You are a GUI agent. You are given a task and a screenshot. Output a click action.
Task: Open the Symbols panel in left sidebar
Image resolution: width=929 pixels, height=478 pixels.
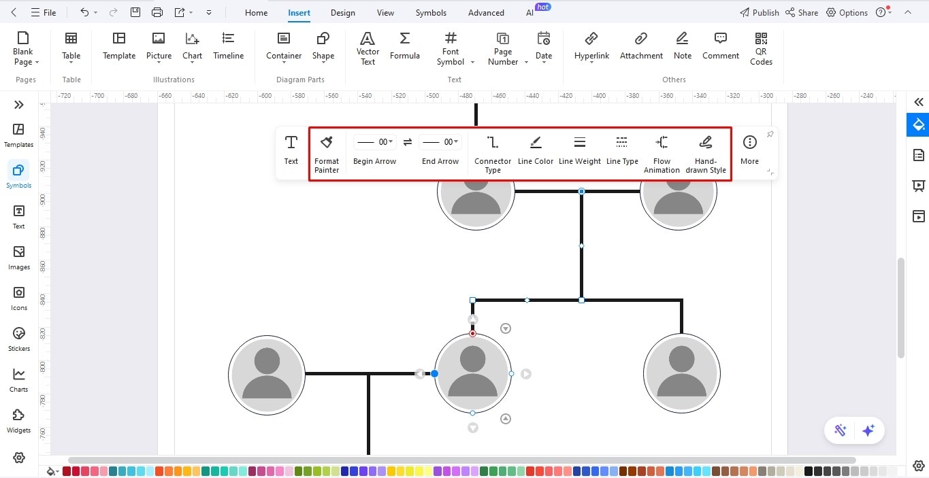(18, 175)
